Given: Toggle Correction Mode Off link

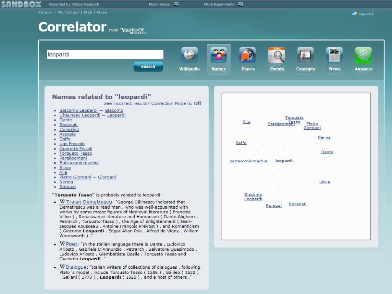Looking at the screenshot, I should pyautogui.click(x=198, y=103).
